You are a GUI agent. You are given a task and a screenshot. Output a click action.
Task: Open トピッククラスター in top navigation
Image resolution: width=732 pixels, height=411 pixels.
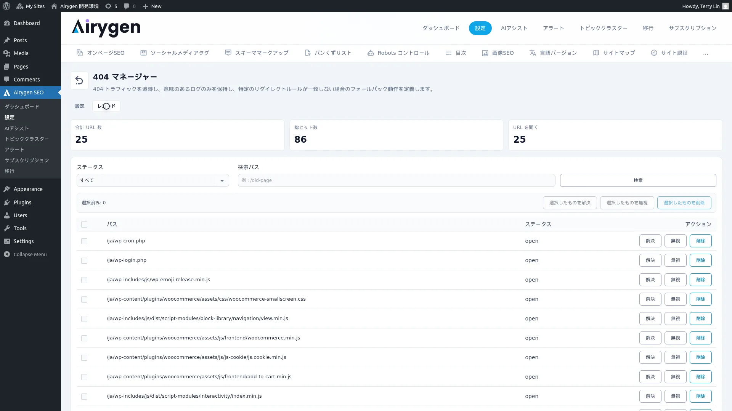tap(603, 28)
